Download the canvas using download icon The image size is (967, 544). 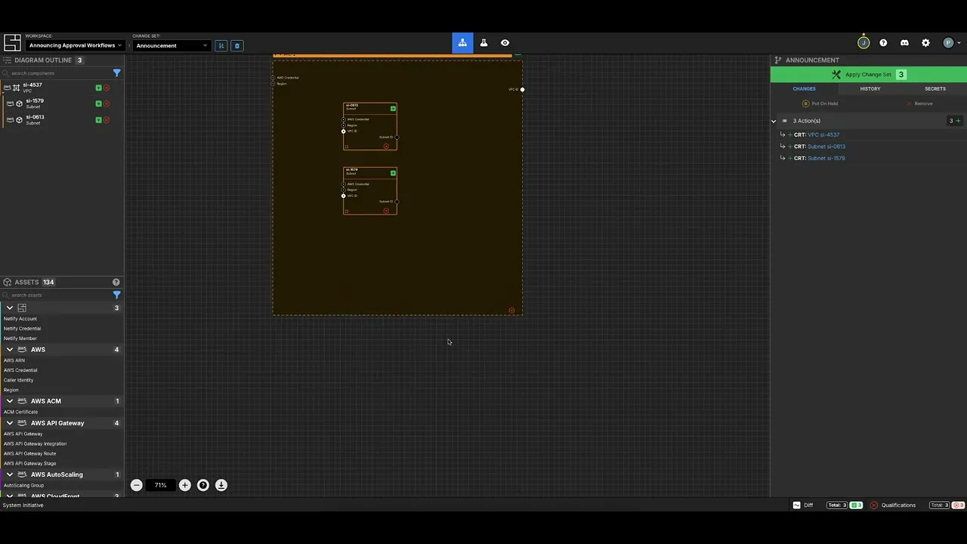coord(221,485)
